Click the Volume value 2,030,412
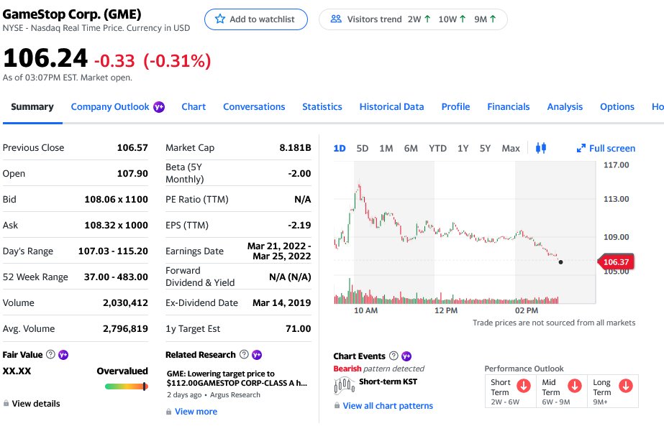This screenshot has height=426, width=664. tap(125, 303)
